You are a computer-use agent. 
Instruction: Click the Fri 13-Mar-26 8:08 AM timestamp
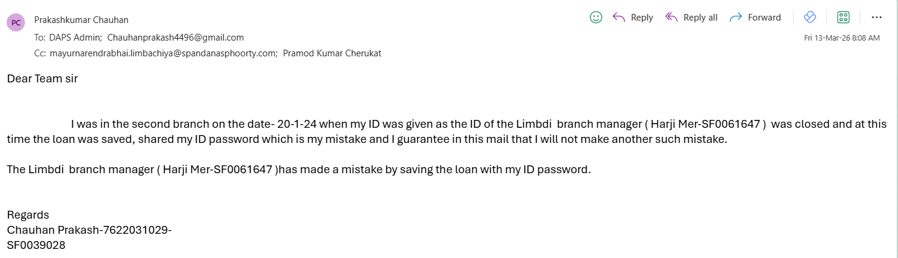842,38
